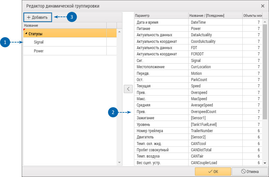Select the Motion cell
Screen dimensions: 269x177
(x=215, y=73)
